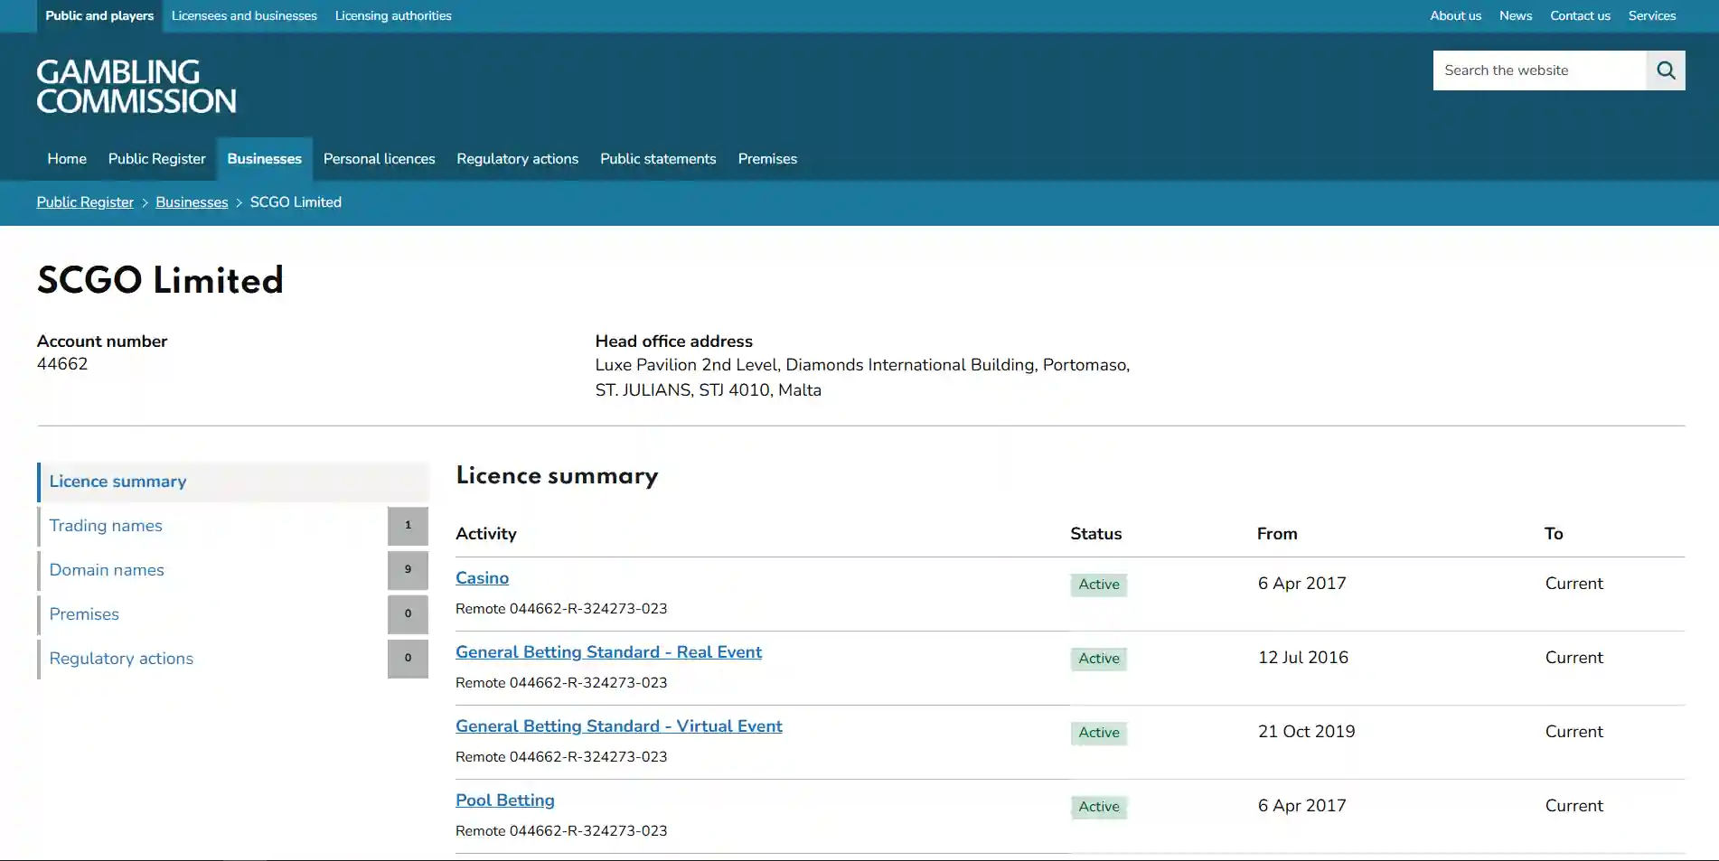Select Home in main navigation
This screenshot has height=861, width=1719.
67,159
